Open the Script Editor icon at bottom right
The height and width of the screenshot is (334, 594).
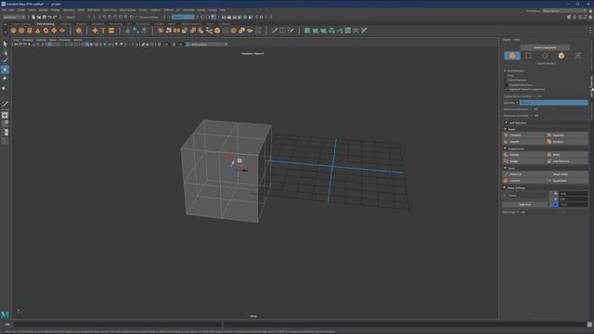coord(589,325)
